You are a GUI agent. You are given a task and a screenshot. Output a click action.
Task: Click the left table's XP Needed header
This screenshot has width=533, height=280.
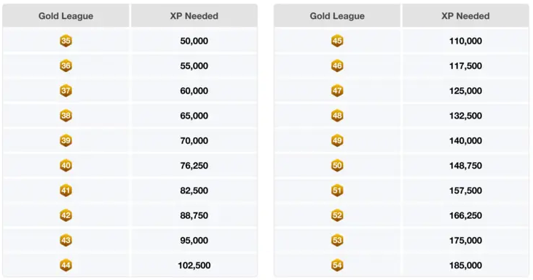194,15
